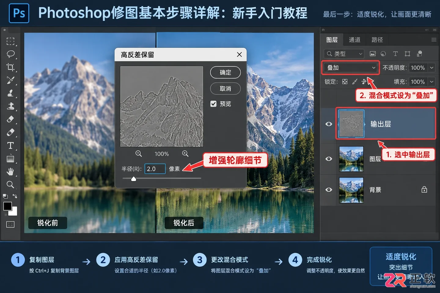Image resolution: width=440 pixels, height=293 pixels.
Task: Filter layers by smart object icon
Action: click(420, 54)
